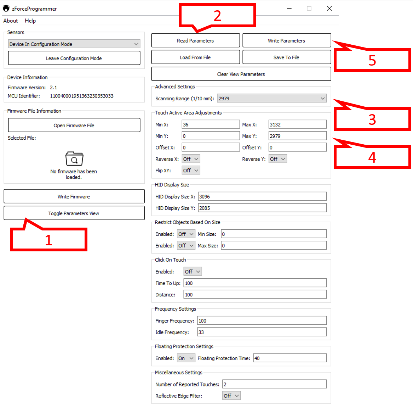The image size is (413, 407).
Task: Click the Save To File button
Action: (x=286, y=57)
